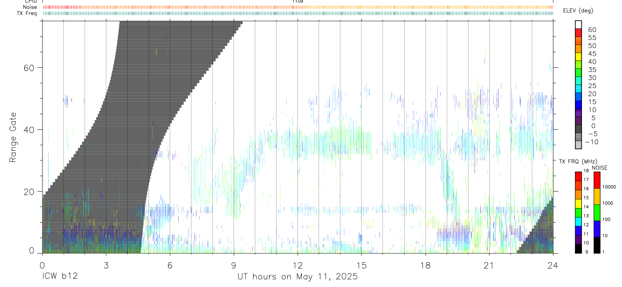This screenshot has width=622, height=287.
Task: Click the 40 tick label on Range Gate axis
Action: tap(28, 130)
